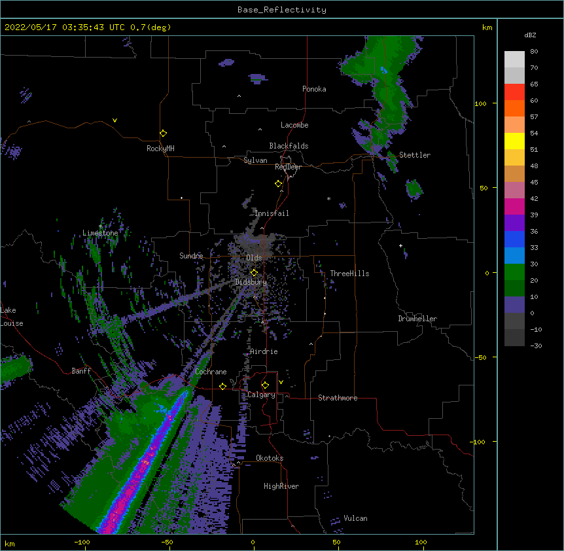Image resolution: width=564 pixels, height=551 pixels.
Task: Click the Cochrane label
Action: [211, 372]
